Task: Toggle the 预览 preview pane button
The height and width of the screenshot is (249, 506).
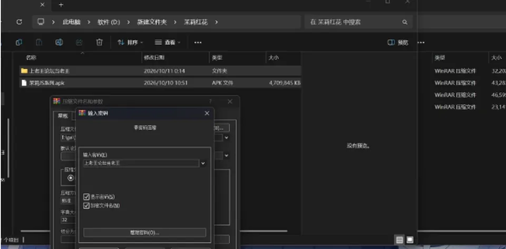Action: (397, 43)
